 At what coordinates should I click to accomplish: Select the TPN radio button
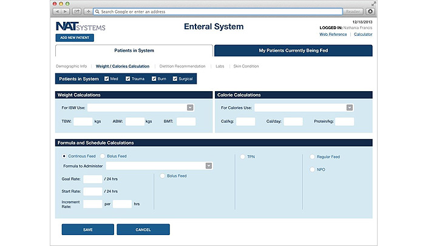point(242,157)
